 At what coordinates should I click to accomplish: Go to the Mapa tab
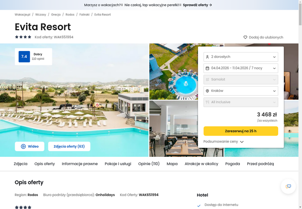pos(172,164)
